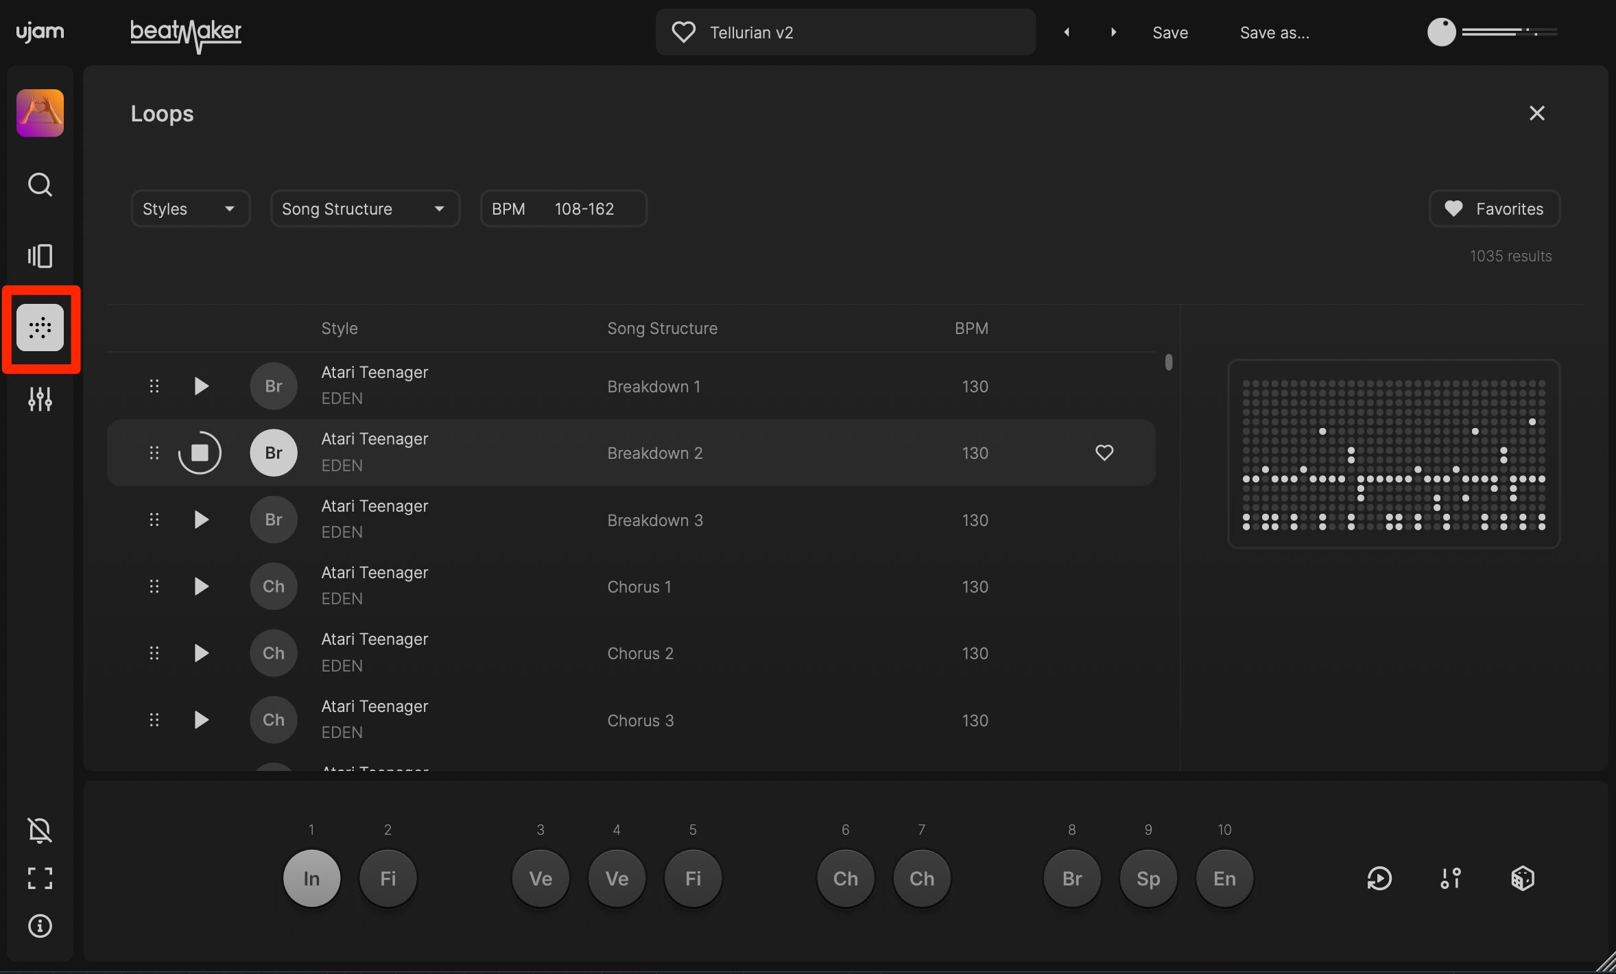Stop the playing Breakdown 2 loop
The height and width of the screenshot is (974, 1616).
point(200,453)
